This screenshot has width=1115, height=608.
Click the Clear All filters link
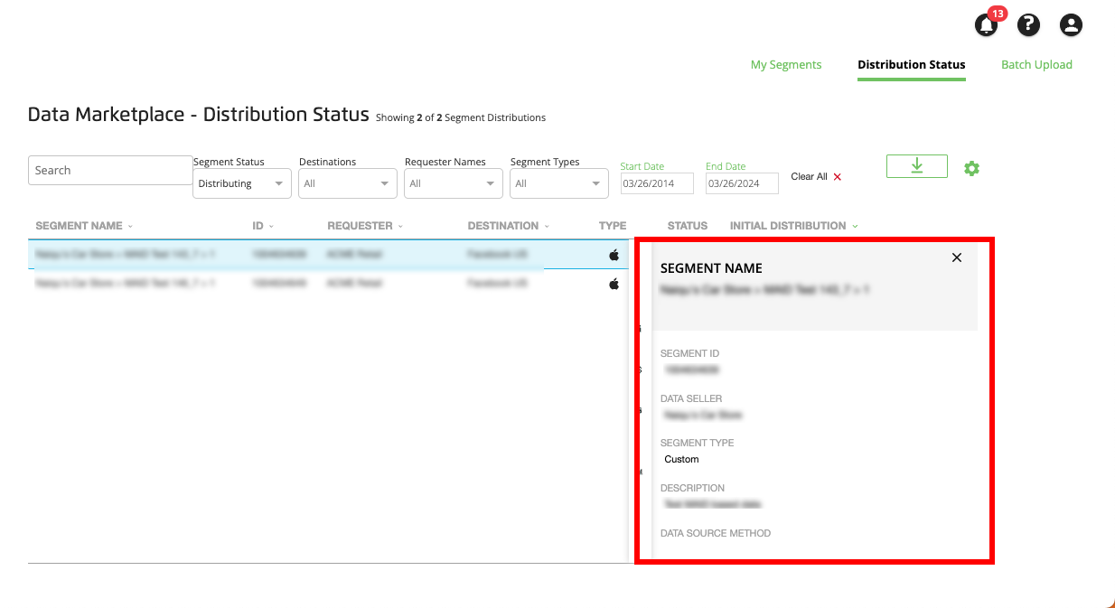809,177
